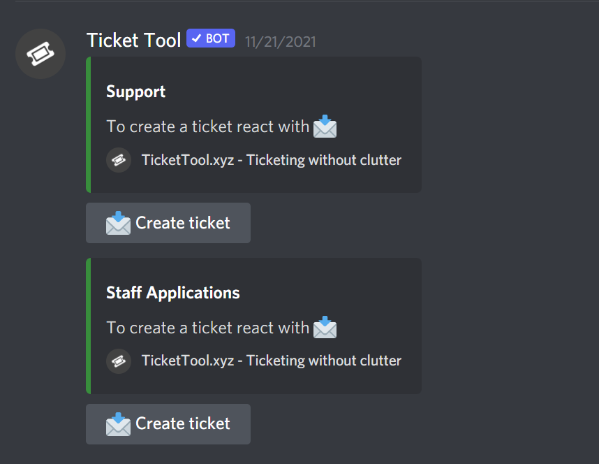Click TicketTool.xyz footer under Staff Applications
This screenshot has width=599, height=464.
[272, 361]
